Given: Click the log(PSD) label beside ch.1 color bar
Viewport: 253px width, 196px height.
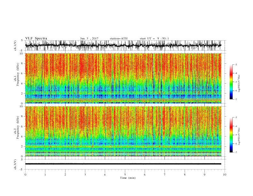Looking at the screenshot, I should coord(239,83).
